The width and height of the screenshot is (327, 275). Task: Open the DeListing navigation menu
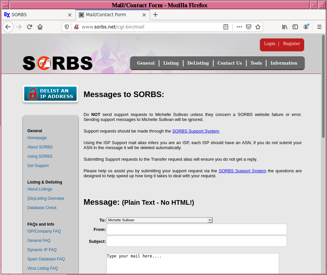coord(198,63)
